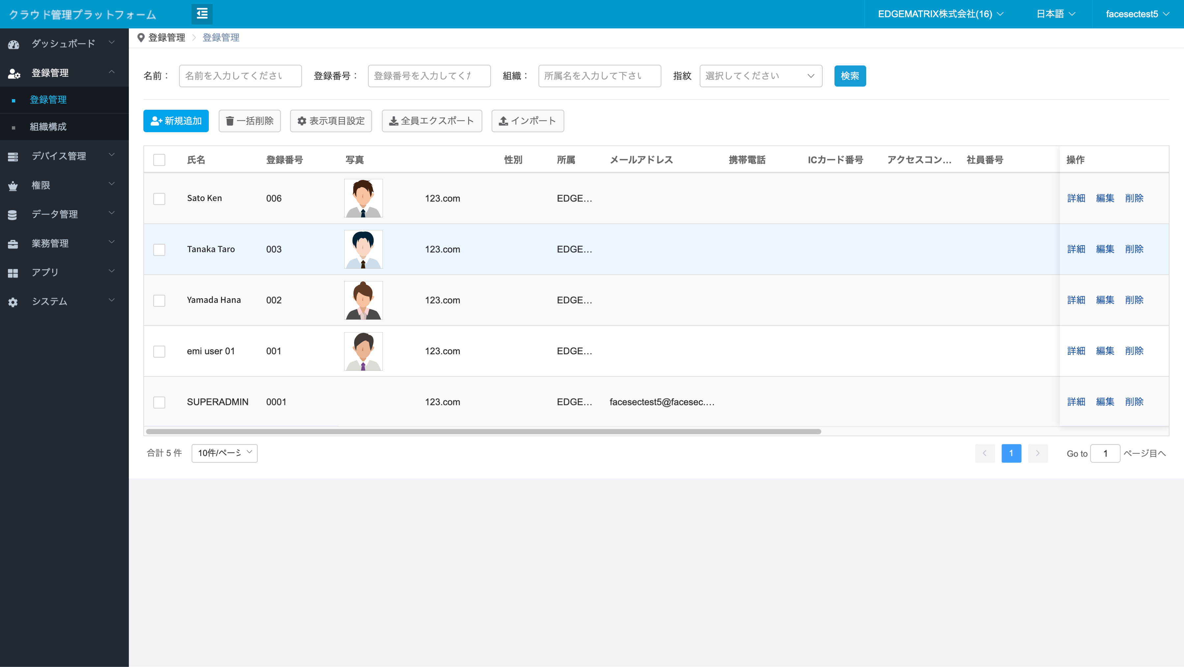Click the 権限 crown icon in sidebar
1184x667 pixels.
click(x=13, y=186)
